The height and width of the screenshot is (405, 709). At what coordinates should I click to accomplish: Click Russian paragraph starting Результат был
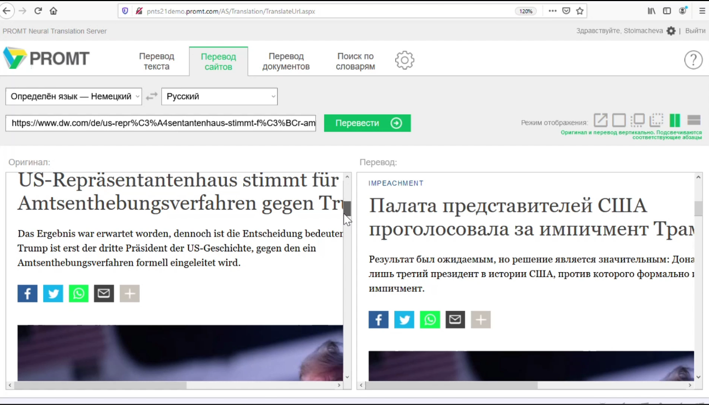pyautogui.click(x=531, y=274)
